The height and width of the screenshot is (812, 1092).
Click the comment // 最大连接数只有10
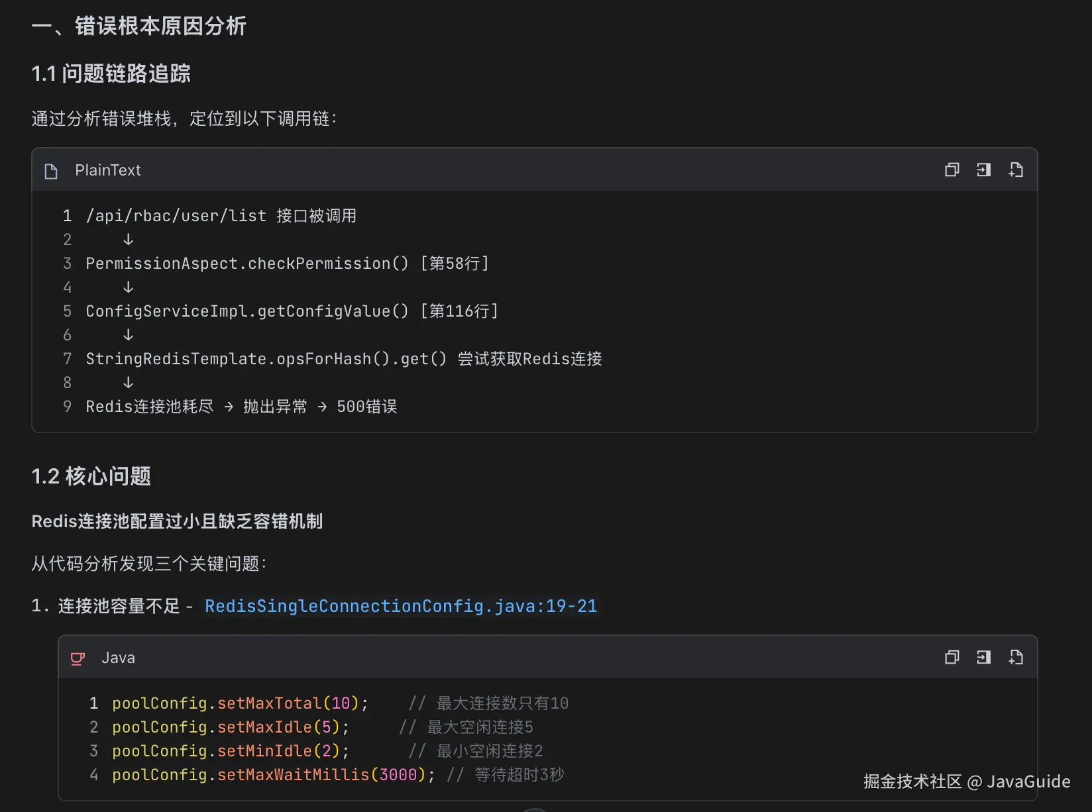point(488,703)
